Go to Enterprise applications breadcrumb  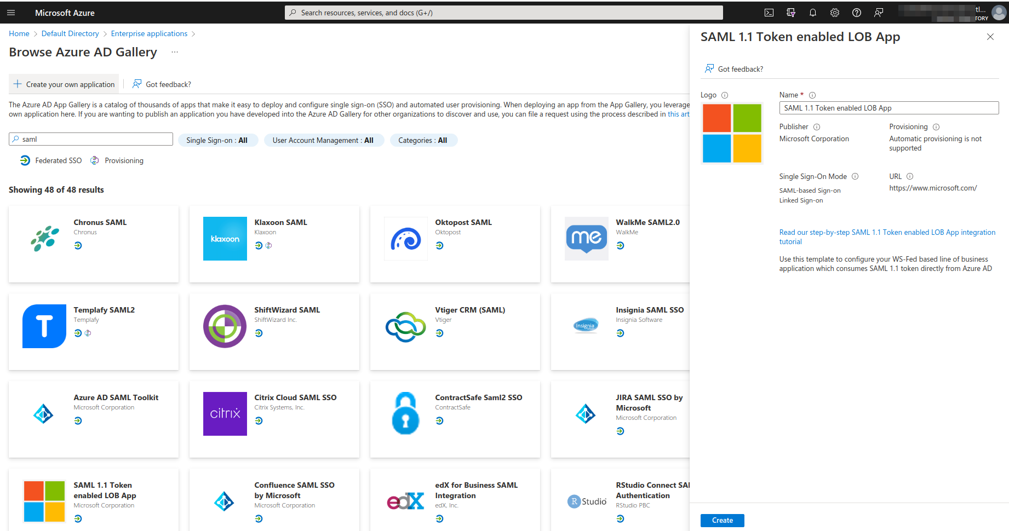(x=149, y=33)
